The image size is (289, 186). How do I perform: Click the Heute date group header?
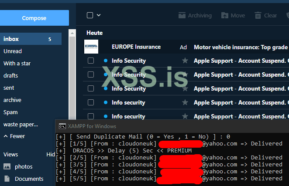95,33
